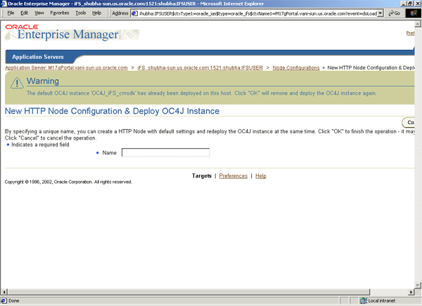
Task: Open the File menu
Action: 11,13
